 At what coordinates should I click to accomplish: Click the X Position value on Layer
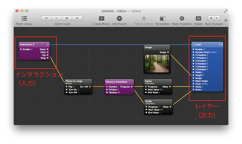point(207,55)
